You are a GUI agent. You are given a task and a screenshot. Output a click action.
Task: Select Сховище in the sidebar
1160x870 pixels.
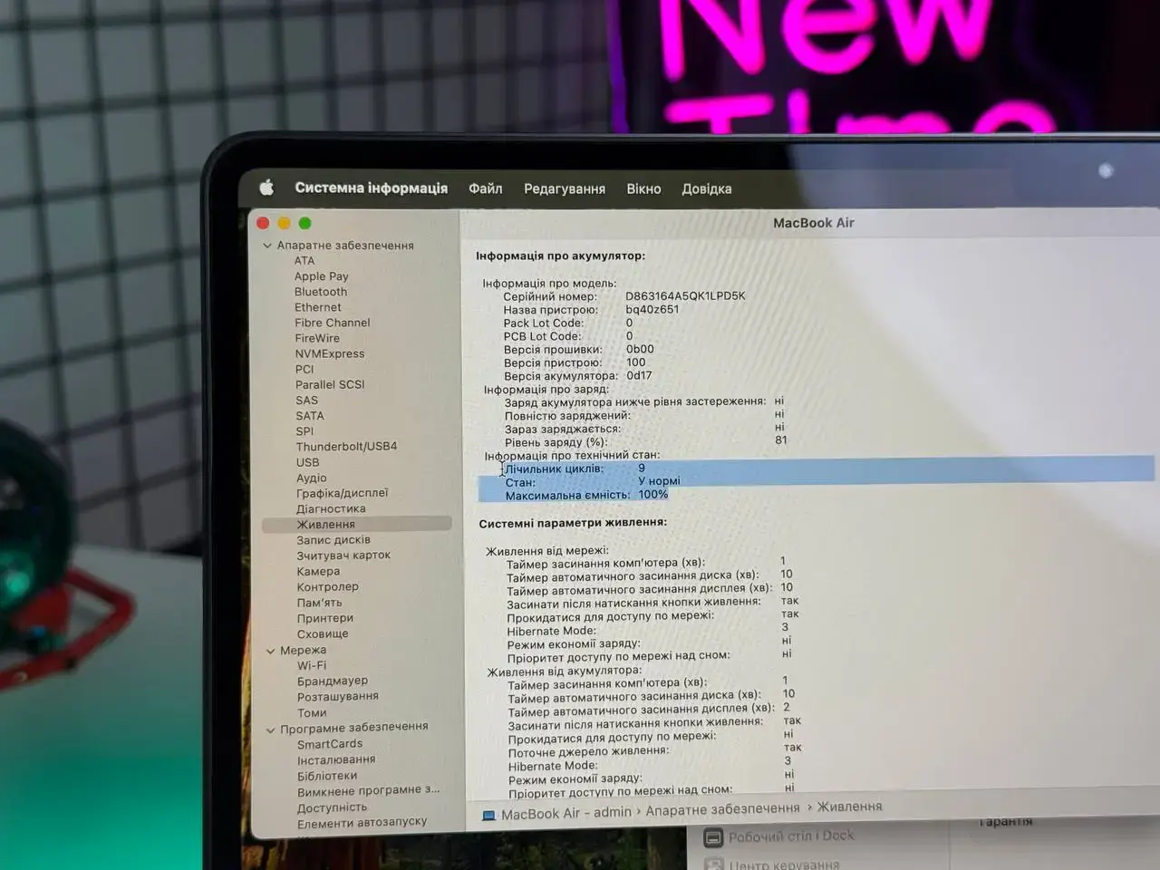(x=323, y=634)
